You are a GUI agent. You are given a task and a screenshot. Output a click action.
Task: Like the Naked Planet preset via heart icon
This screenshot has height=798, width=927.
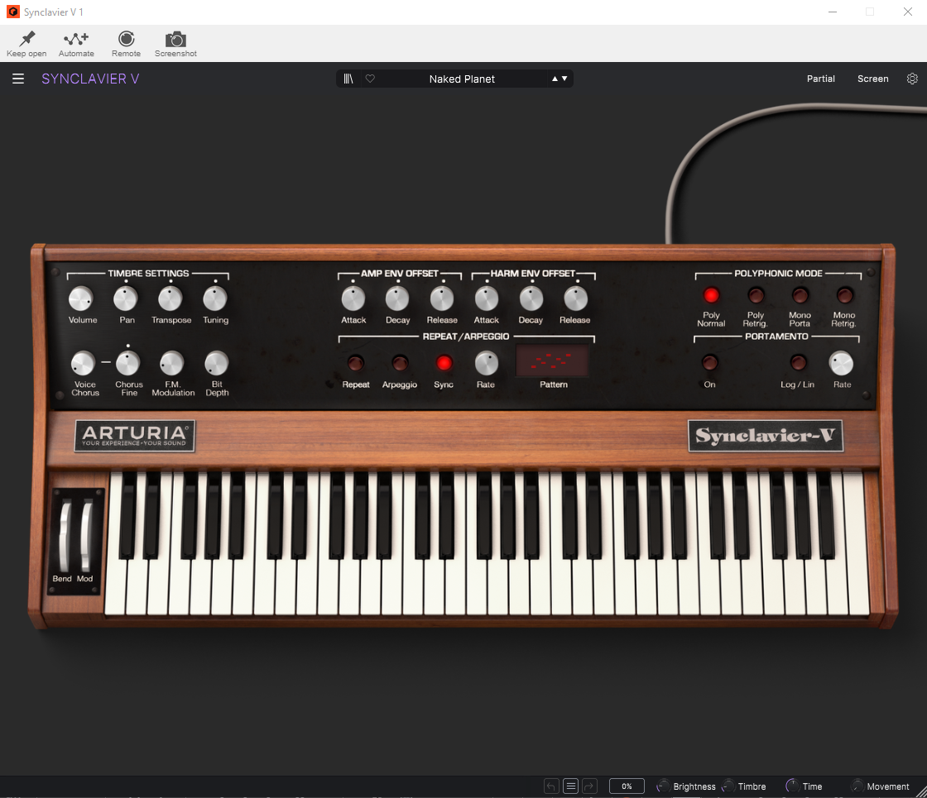(x=370, y=78)
